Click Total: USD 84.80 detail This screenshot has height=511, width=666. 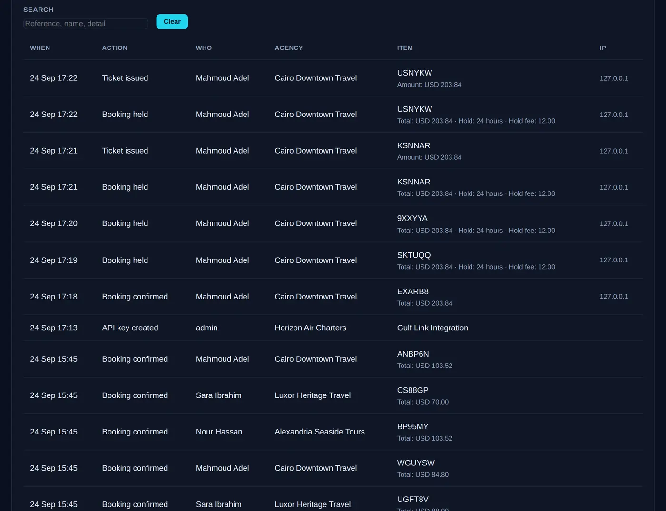422,475
